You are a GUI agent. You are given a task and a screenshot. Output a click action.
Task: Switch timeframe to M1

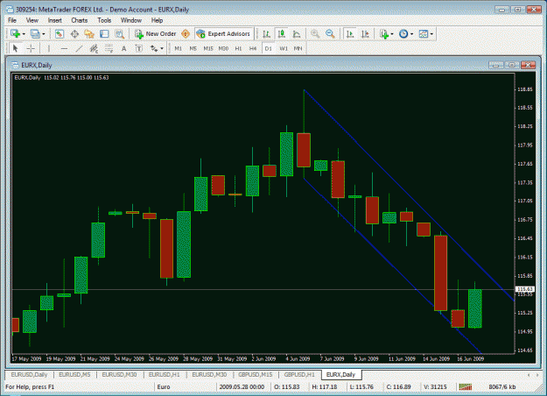(179, 48)
